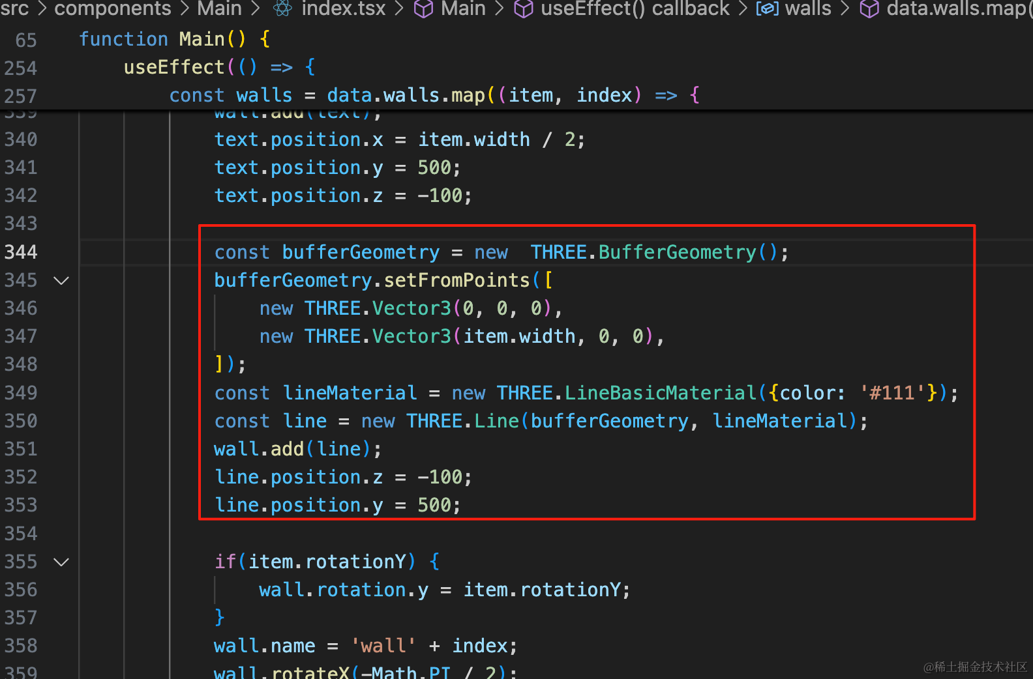Viewport: 1033px width, 679px height.
Task: Click line.position.z = -100 statement
Action: (343, 477)
